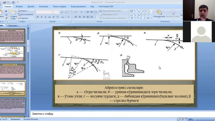Viewport: 215px width, 121px height.
Task: Toggle justify text alignment
Action: (88, 17)
